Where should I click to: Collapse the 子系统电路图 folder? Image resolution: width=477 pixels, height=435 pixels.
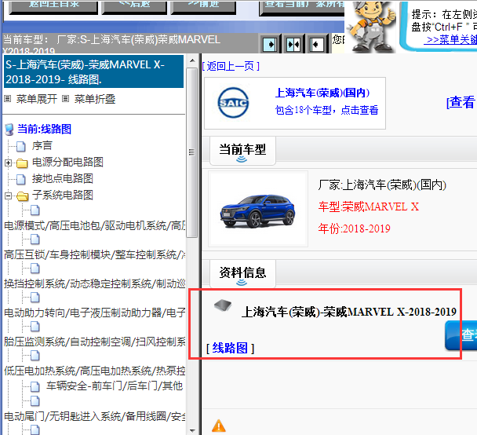click(8, 196)
